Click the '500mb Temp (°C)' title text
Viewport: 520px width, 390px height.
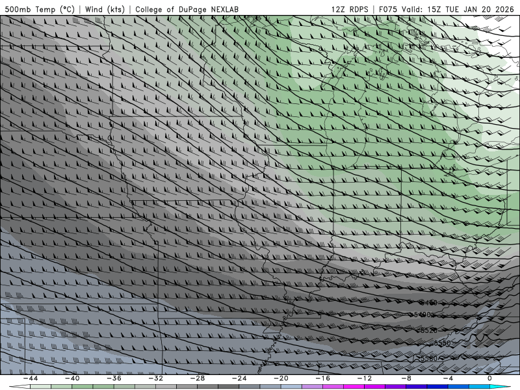click(40, 9)
